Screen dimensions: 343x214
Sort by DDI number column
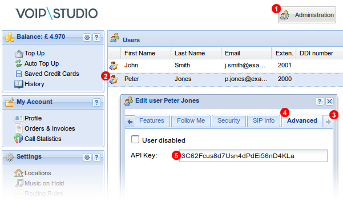click(x=320, y=53)
